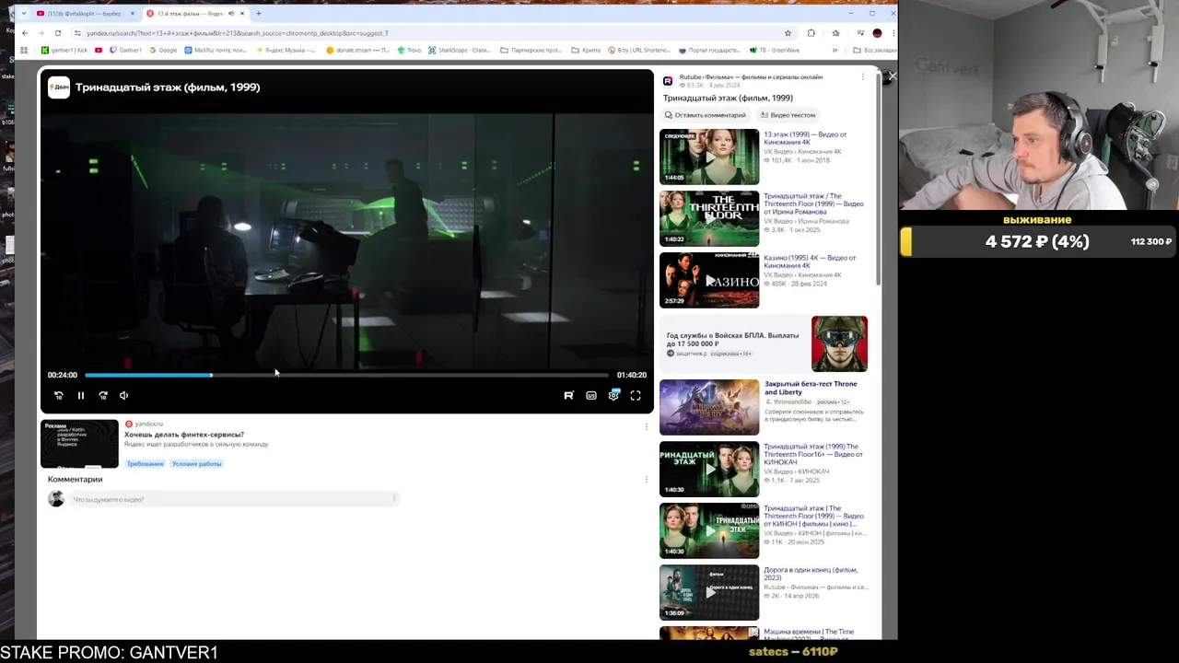The image size is (1179, 663).
Task: Click the Дзен logo on the video header
Action: [59, 87]
